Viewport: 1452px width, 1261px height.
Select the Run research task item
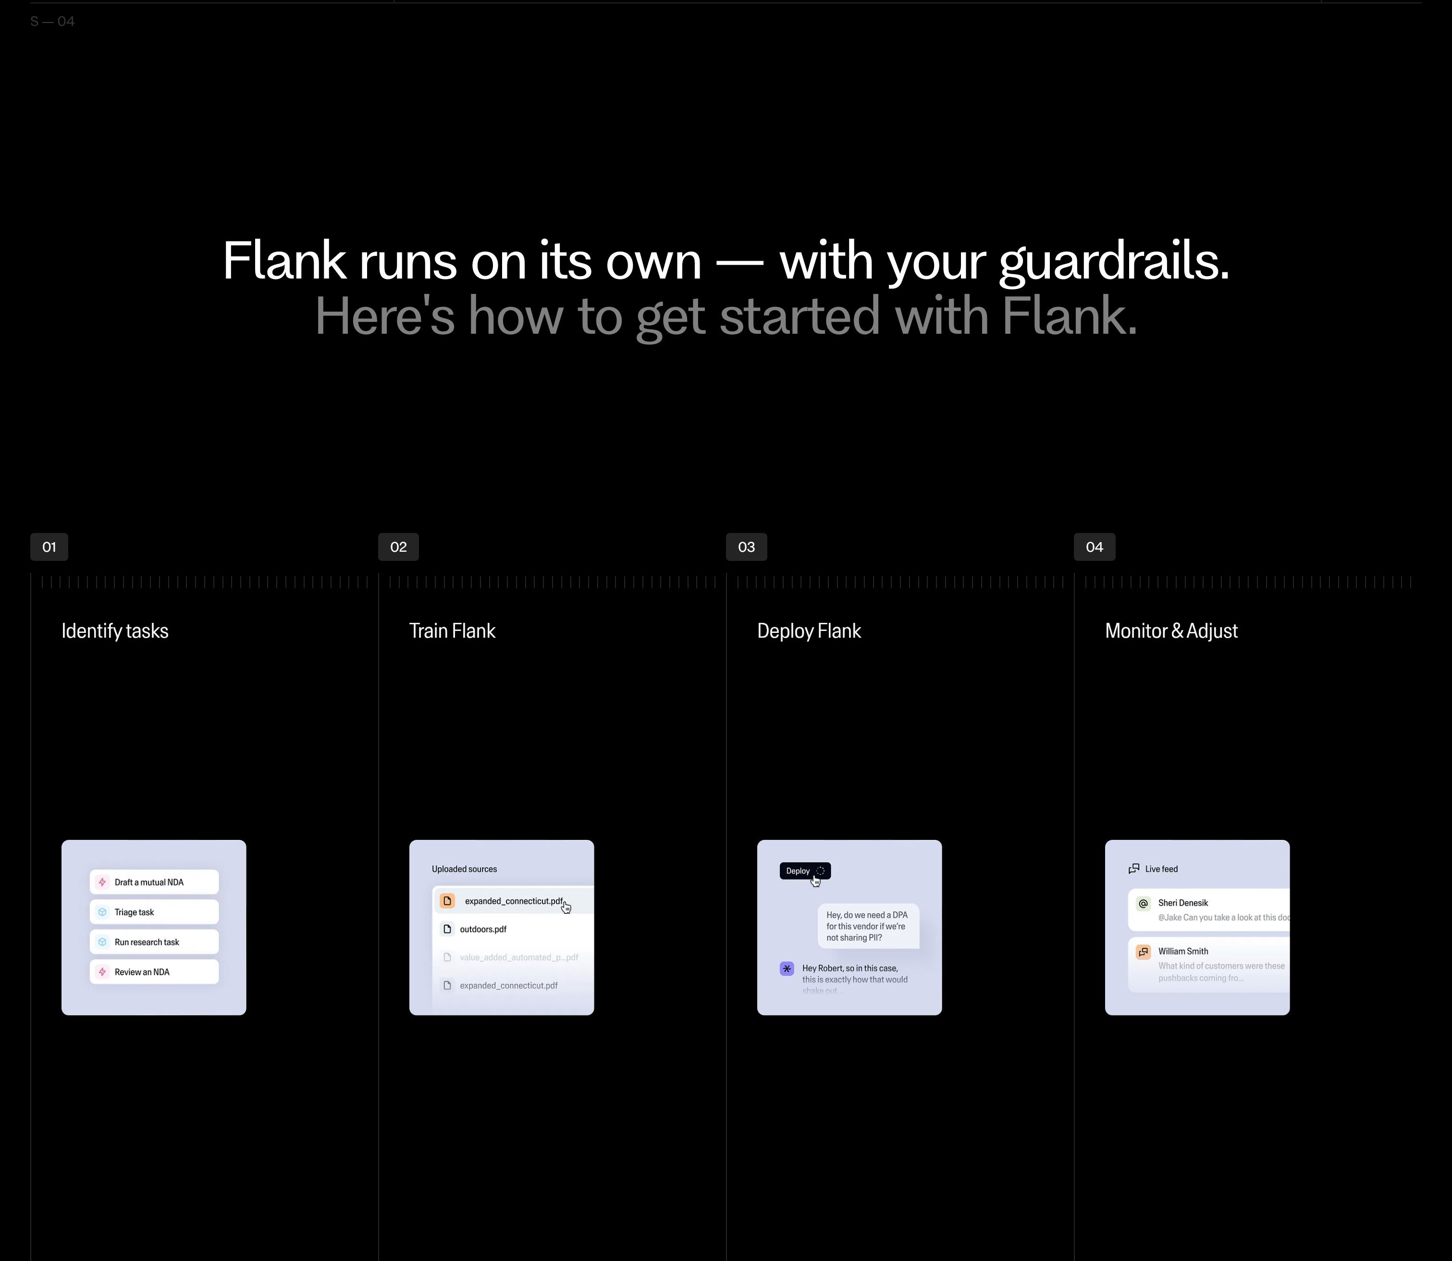click(154, 942)
